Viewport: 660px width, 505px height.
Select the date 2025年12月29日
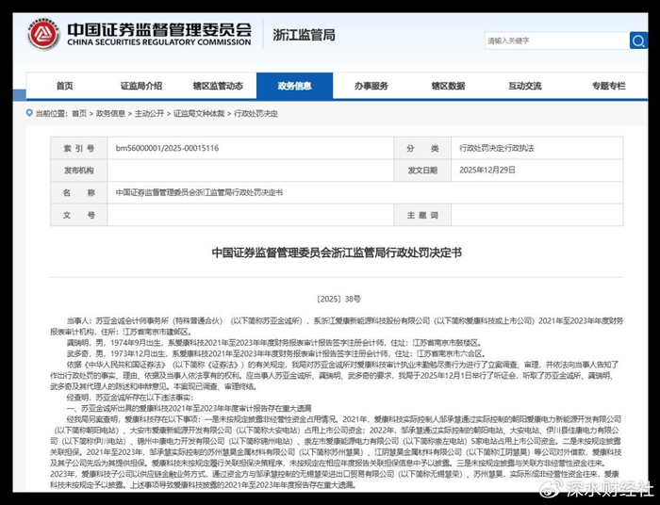(487, 170)
